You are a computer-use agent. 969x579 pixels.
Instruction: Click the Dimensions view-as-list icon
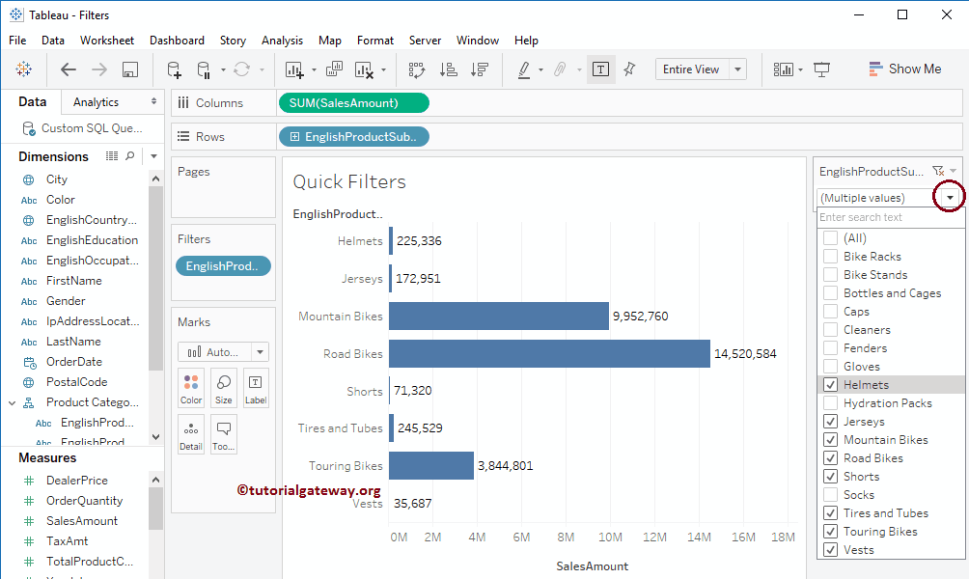[x=112, y=155]
